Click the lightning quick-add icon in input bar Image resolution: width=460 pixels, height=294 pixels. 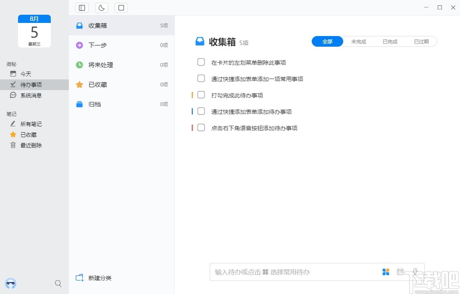coord(415,272)
